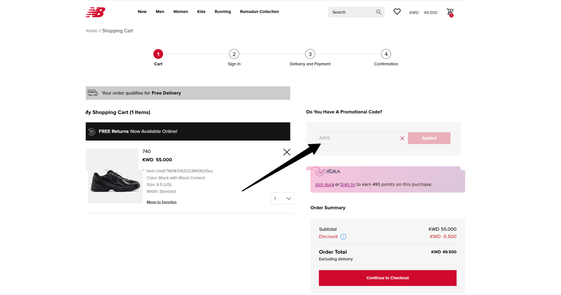This screenshot has width=561, height=295.
Task: Open the New Balance logo home link
Action: pos(96,12)
